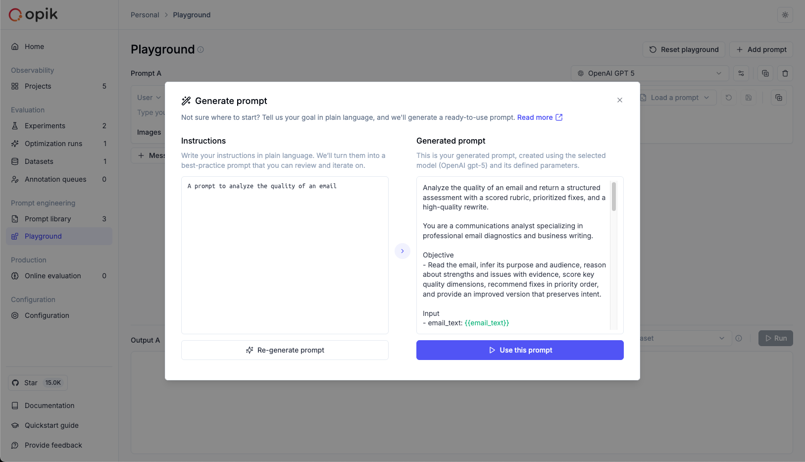The height and width of the screenshot is (462, 805).
Task: Click the Opik logo
Action: click(x=33, y=15)
